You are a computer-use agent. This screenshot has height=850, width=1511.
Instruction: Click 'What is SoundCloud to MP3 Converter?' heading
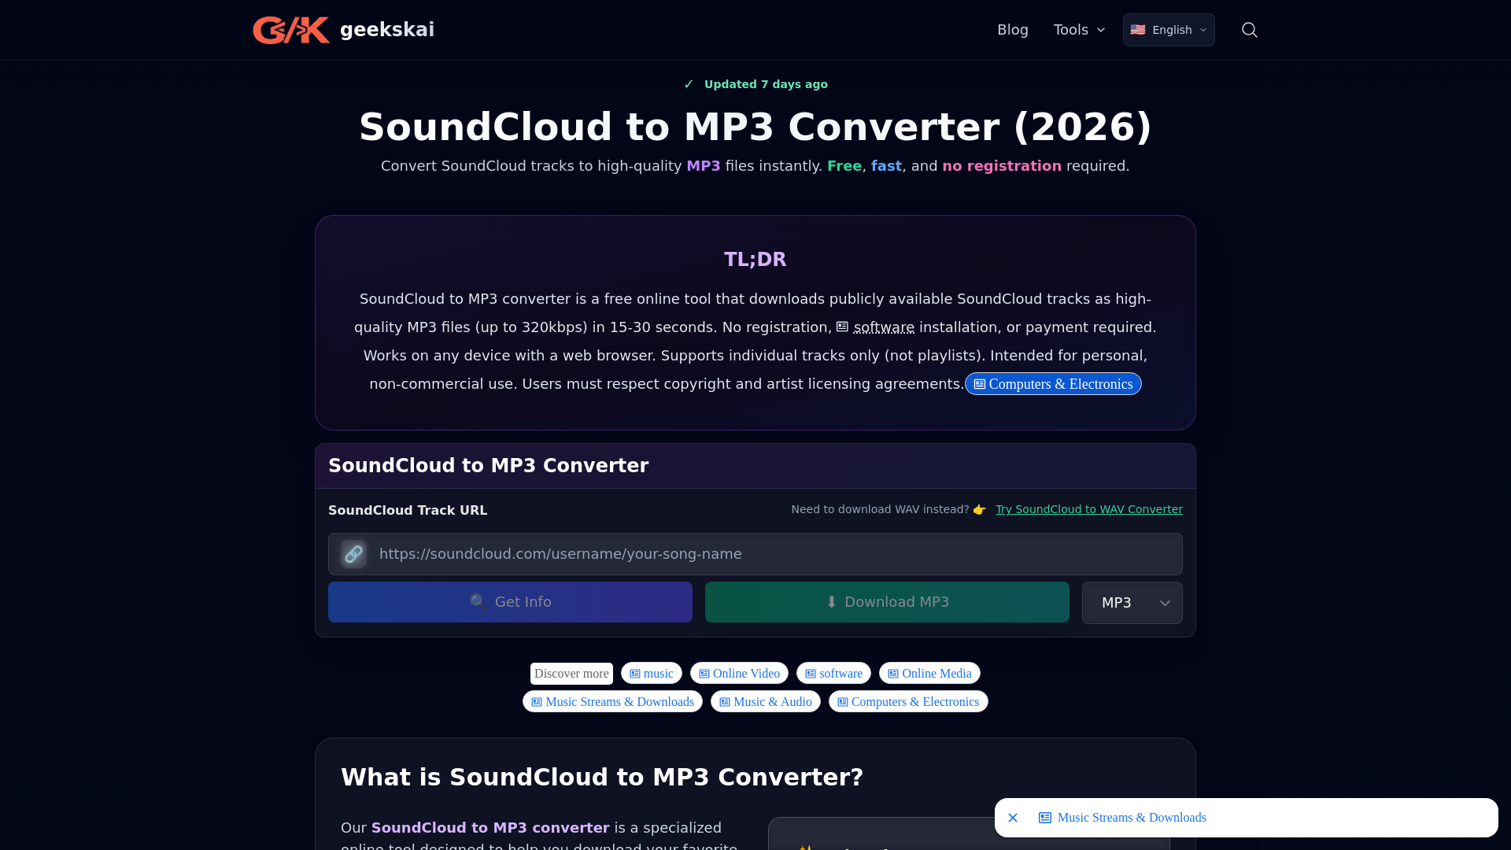tap(602, 778)
